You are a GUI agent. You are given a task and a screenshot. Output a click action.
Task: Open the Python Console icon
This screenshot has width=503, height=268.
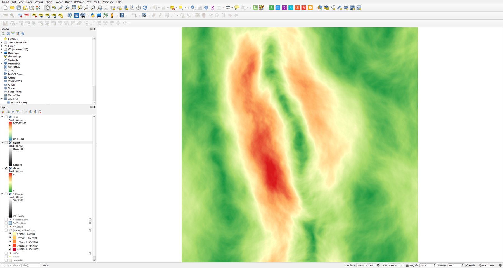[92, 15]
